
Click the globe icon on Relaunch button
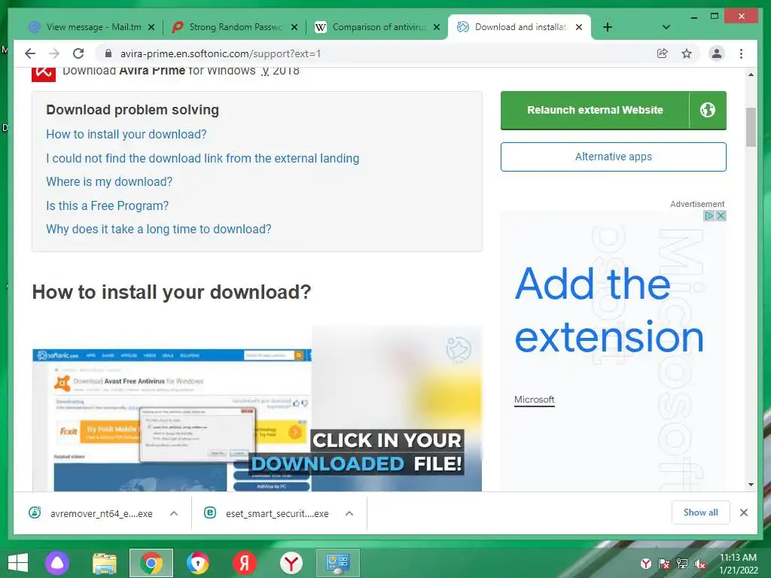tap(708, 110)
